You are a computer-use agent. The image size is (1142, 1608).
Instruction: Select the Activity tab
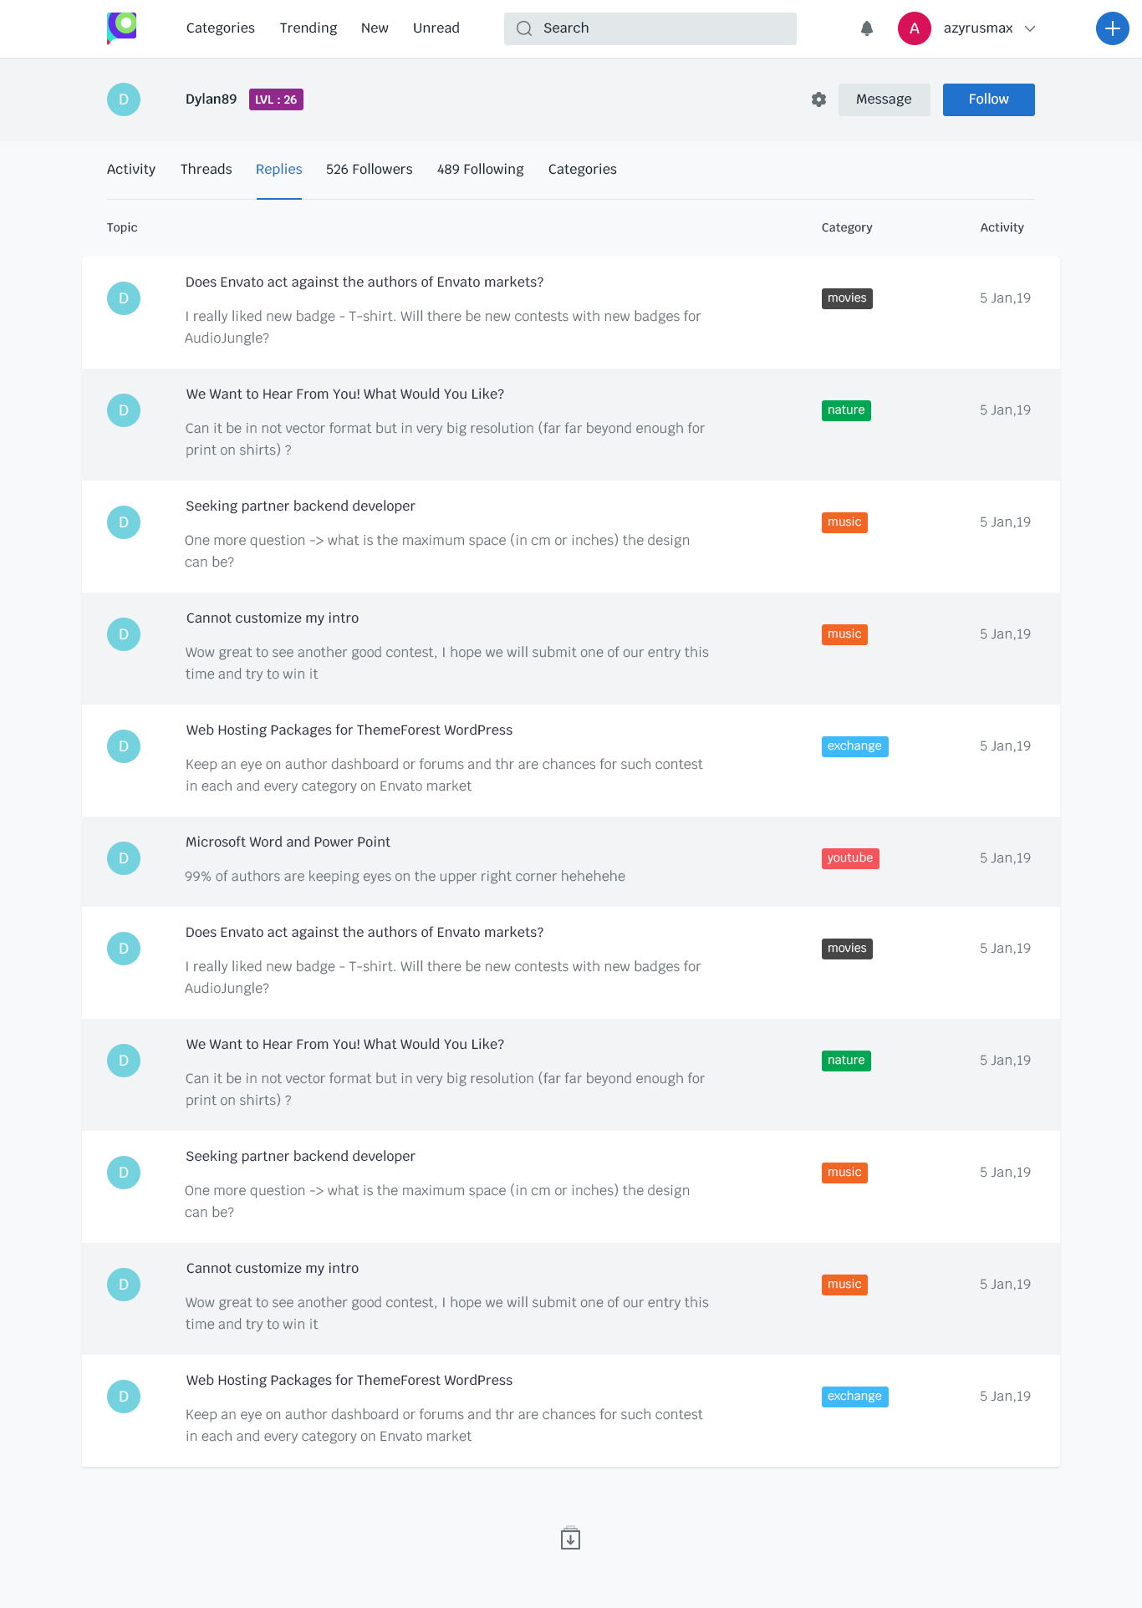(x=131, y=169)
